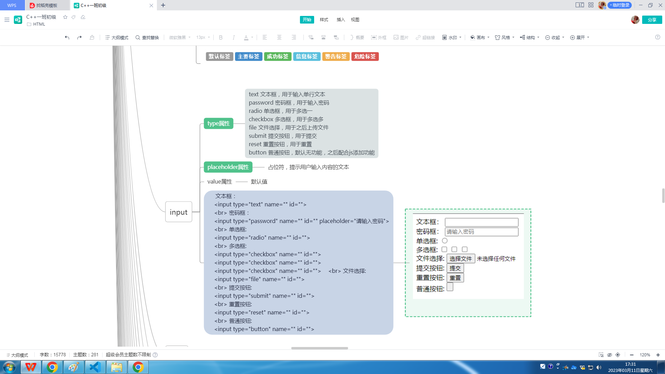Screen dimensions: 665x374
Task: Click the 密码框 password input field
Action: pyautogui.click(x=481, y=232)
